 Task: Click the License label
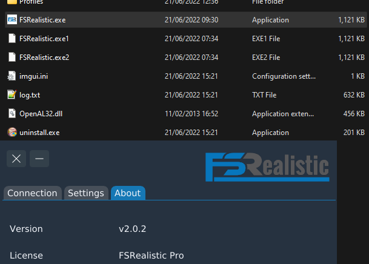pos(27,256)
